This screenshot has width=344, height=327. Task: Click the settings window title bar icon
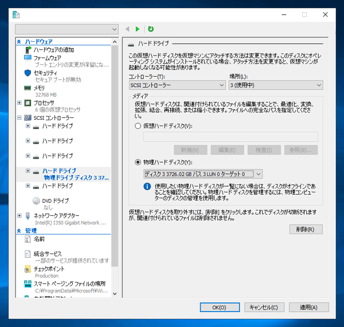coord(16,15)
